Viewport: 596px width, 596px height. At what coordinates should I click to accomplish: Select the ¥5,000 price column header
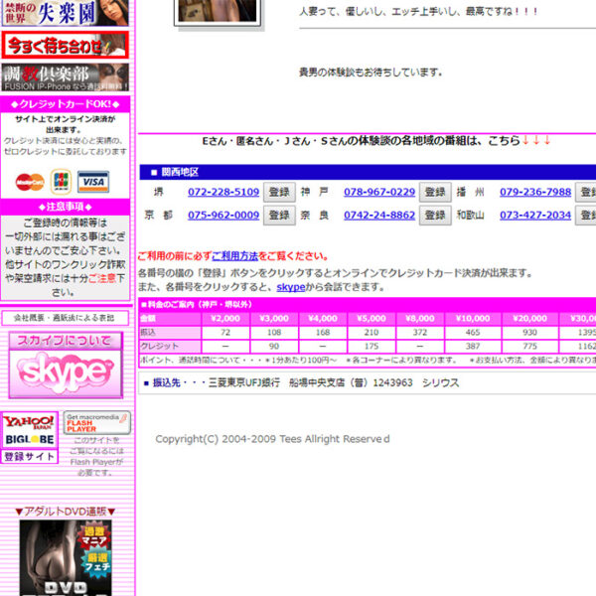click(x=372, y=319)
